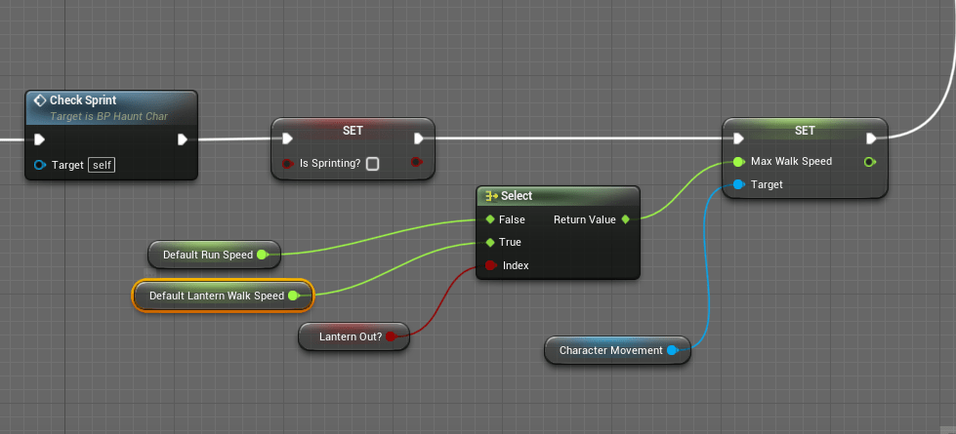Click the Select node True input pin
This screenshot has height=434, width=956.
point(491,242)
